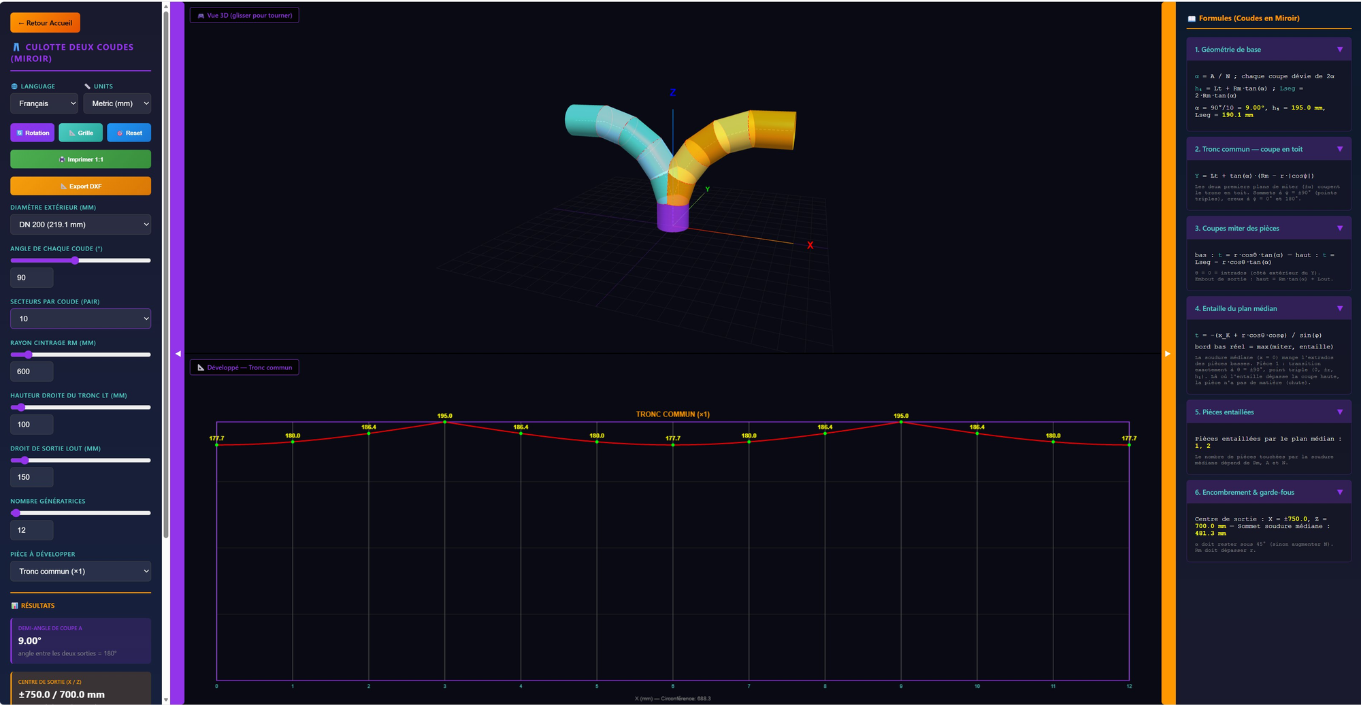Open the Diamètre extérieur DN 200 dropdown
Screen dimensions: 1361x705
pyautogui.click(x=80, y=225)
